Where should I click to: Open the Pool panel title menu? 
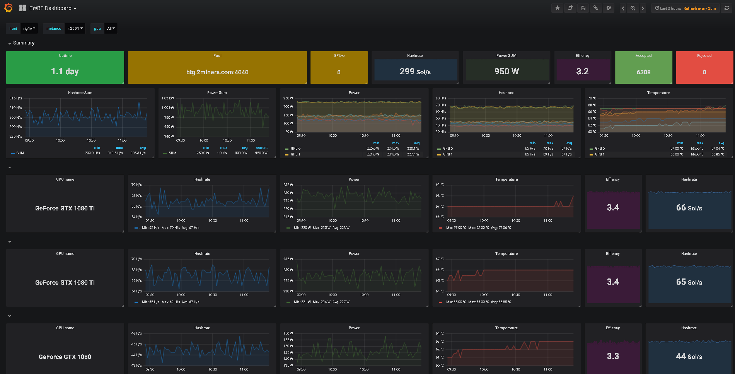(217, 56)
